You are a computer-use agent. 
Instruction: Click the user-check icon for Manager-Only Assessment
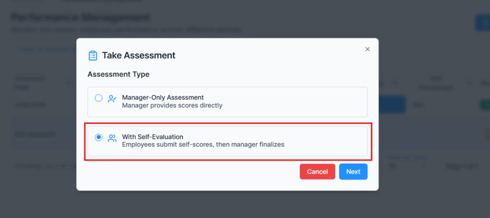click(x=112, y=99)
